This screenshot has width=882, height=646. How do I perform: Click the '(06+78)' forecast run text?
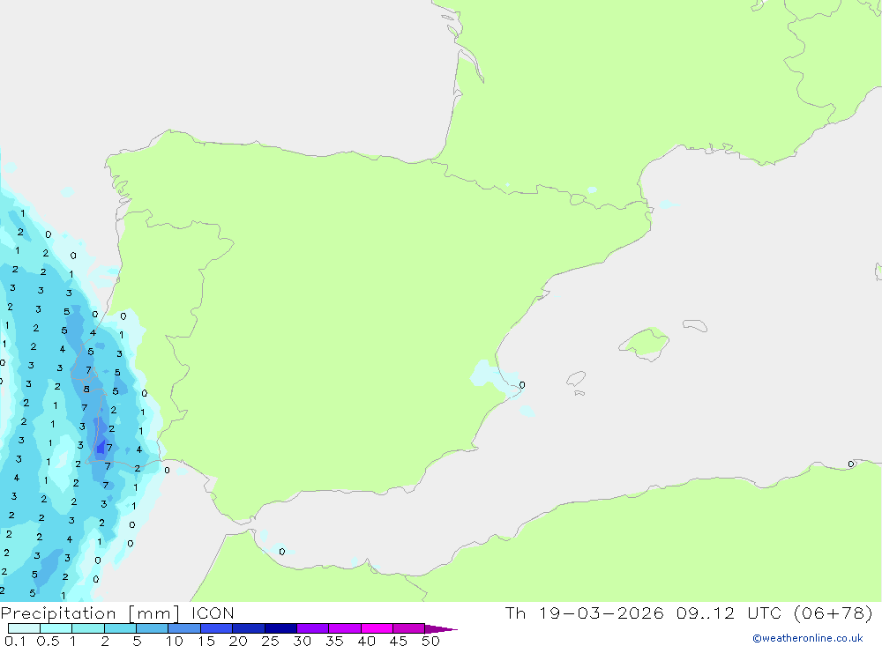click(x=833, y=613)
